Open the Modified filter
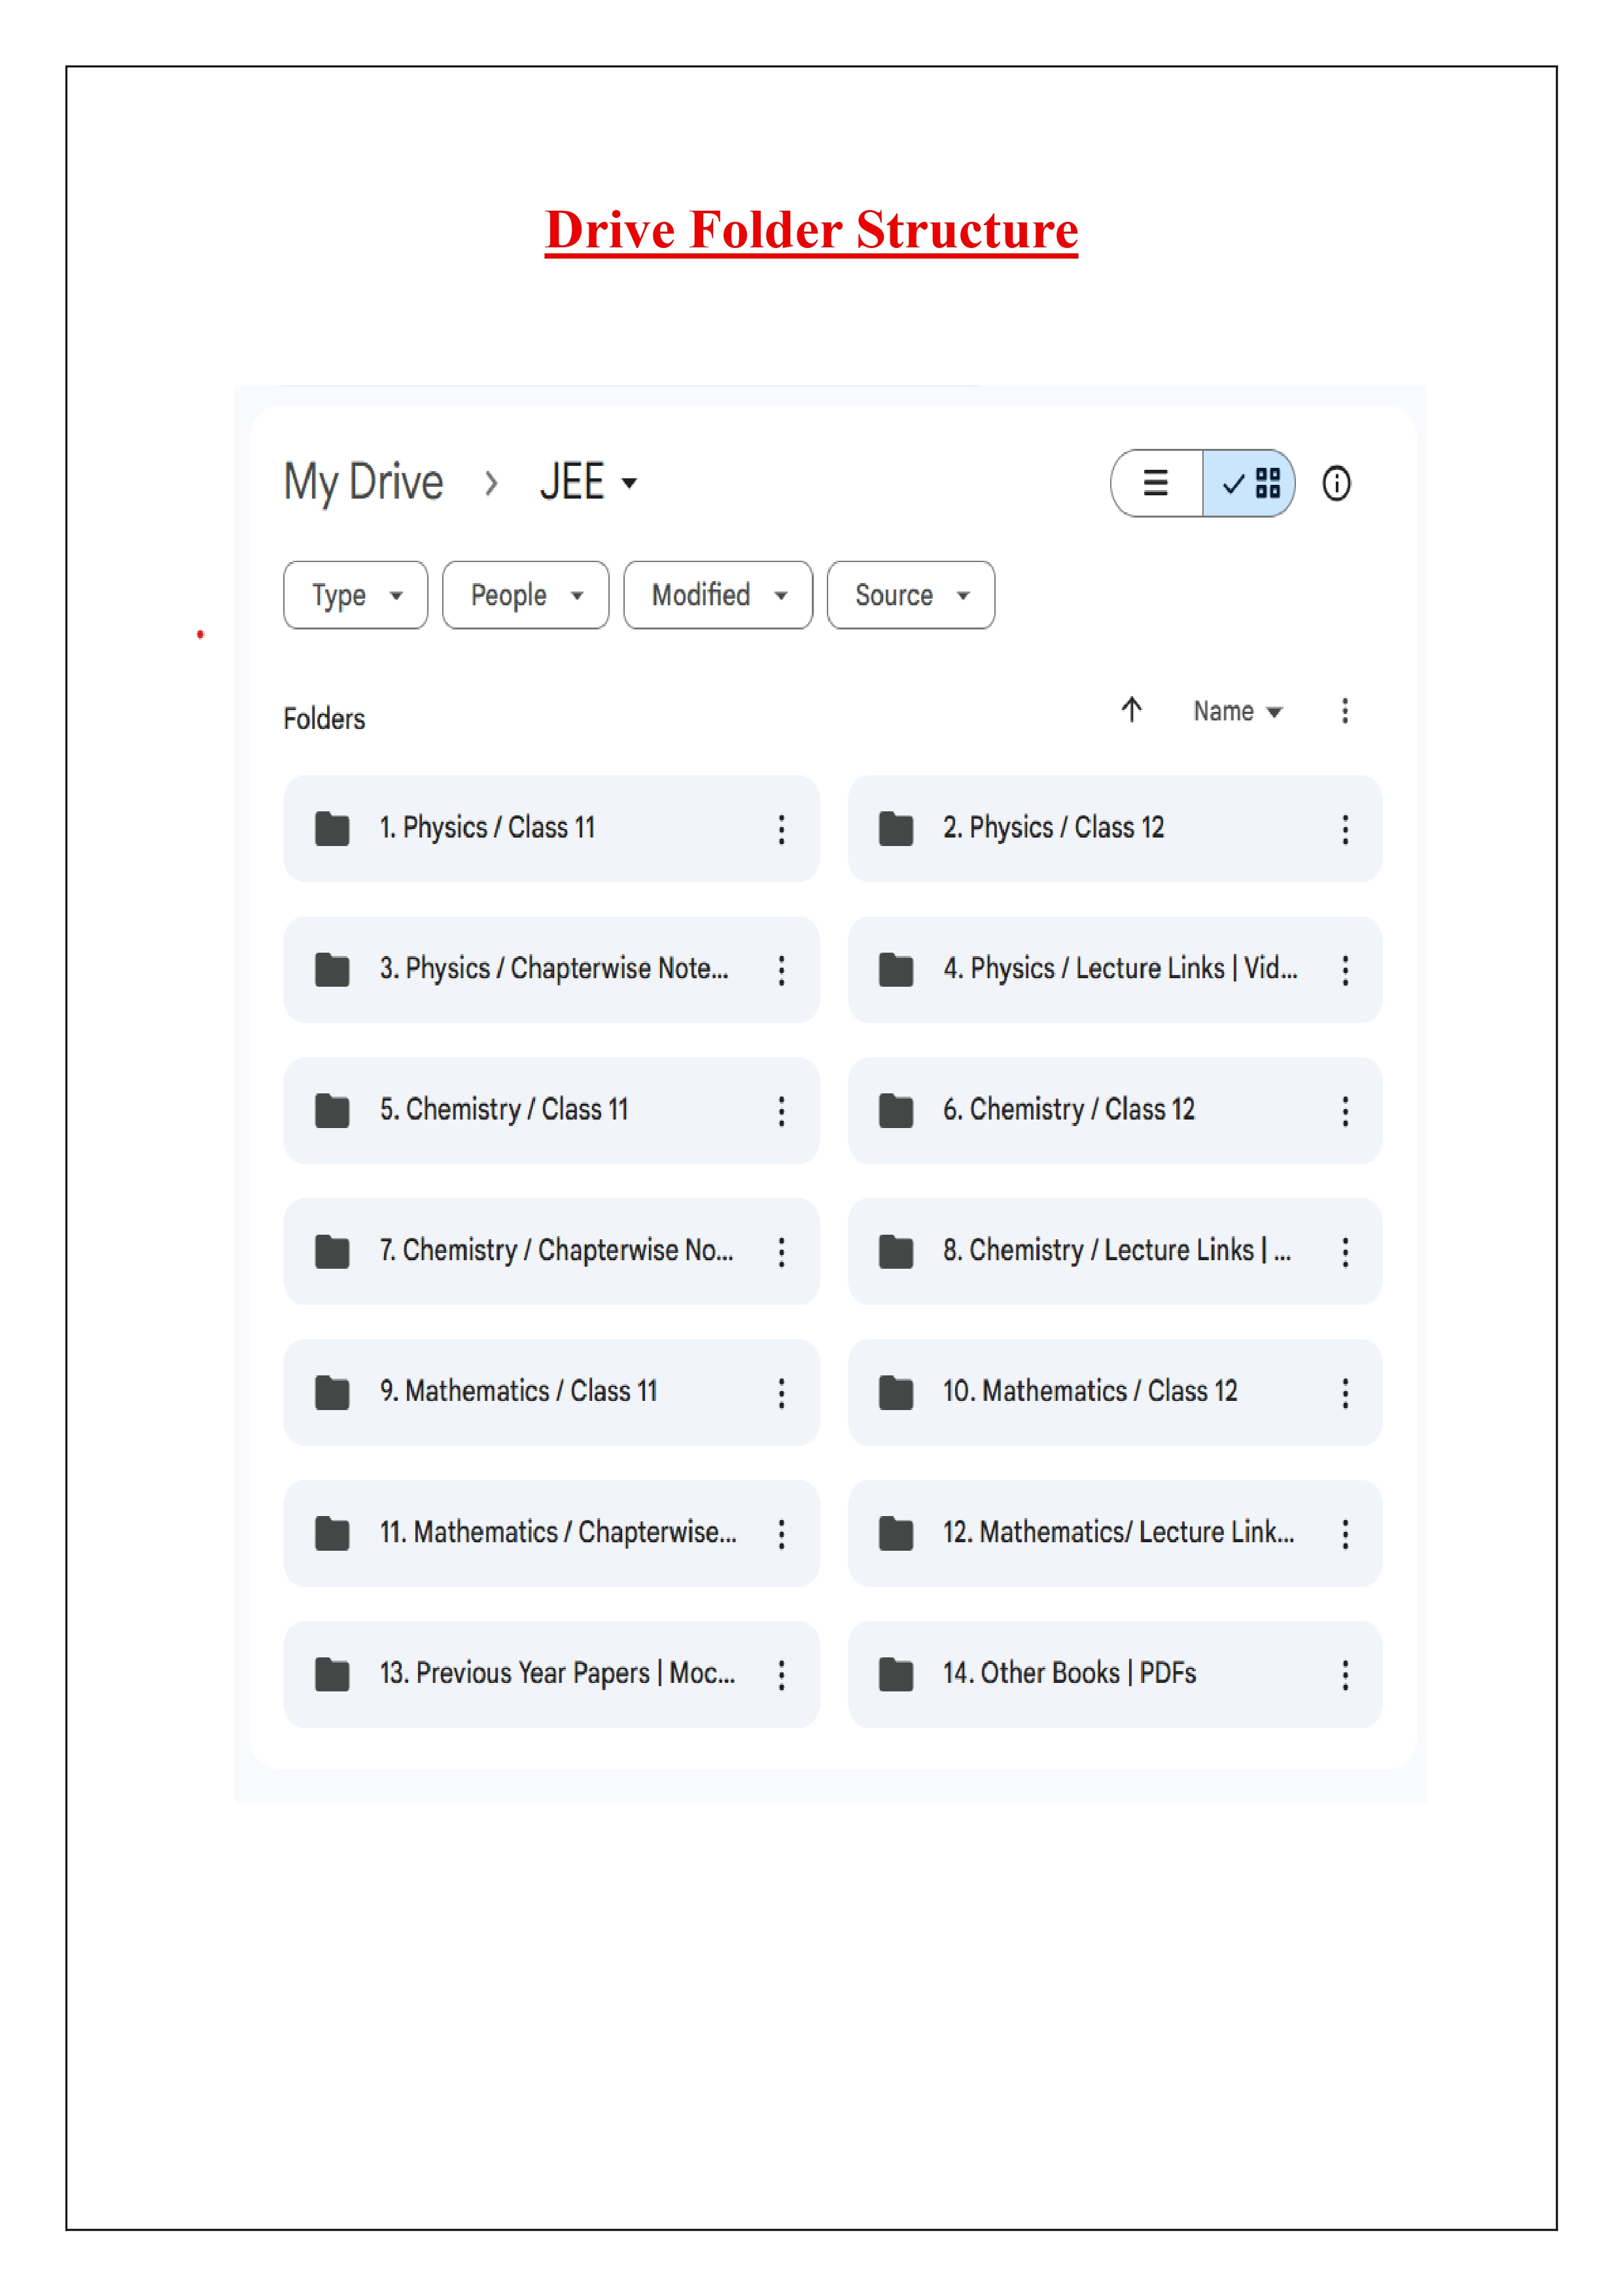This screenshot has width=1623, height=2296. tap(716, 595)
